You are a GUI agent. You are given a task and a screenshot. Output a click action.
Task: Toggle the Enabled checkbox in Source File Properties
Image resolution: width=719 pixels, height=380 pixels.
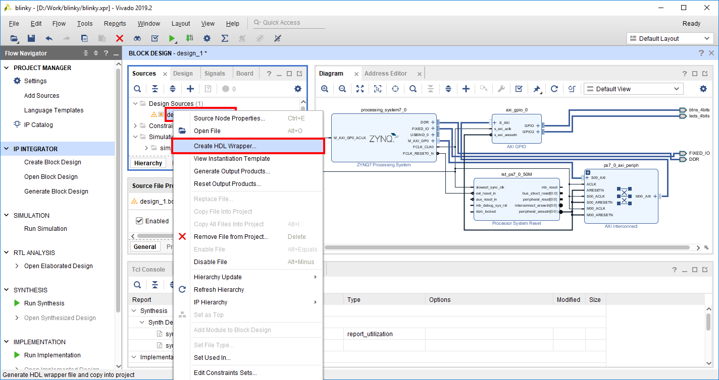(139, 221)
